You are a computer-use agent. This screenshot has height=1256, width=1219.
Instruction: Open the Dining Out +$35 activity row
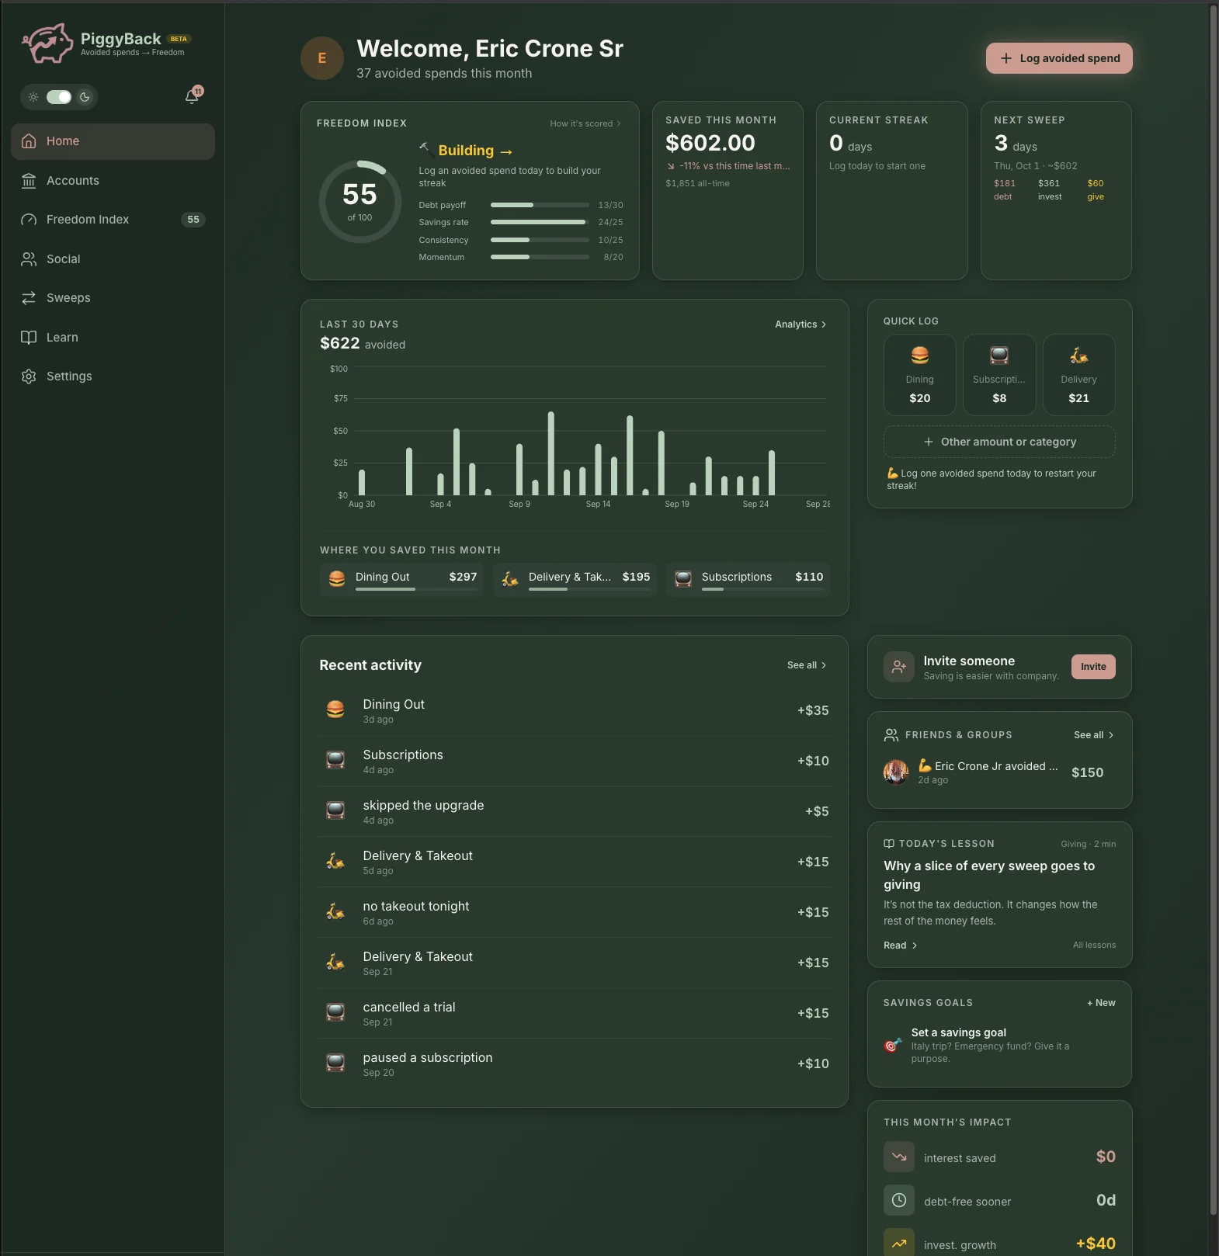pyautogui.click(x=575, y=710)
